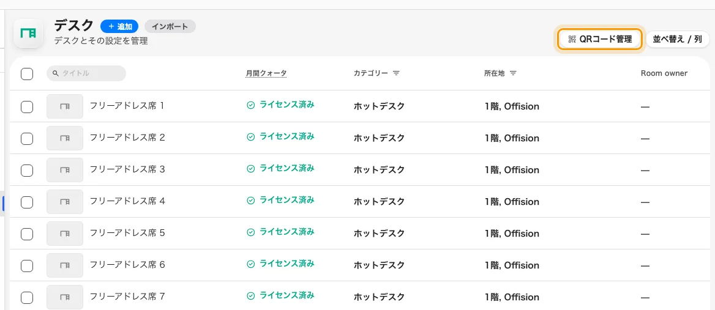Image resolution: width=715 pixels, height=310 pixels.
Task: Click the license checkmark icon for フリーアドレス席 5
Action: pos(250,232)
